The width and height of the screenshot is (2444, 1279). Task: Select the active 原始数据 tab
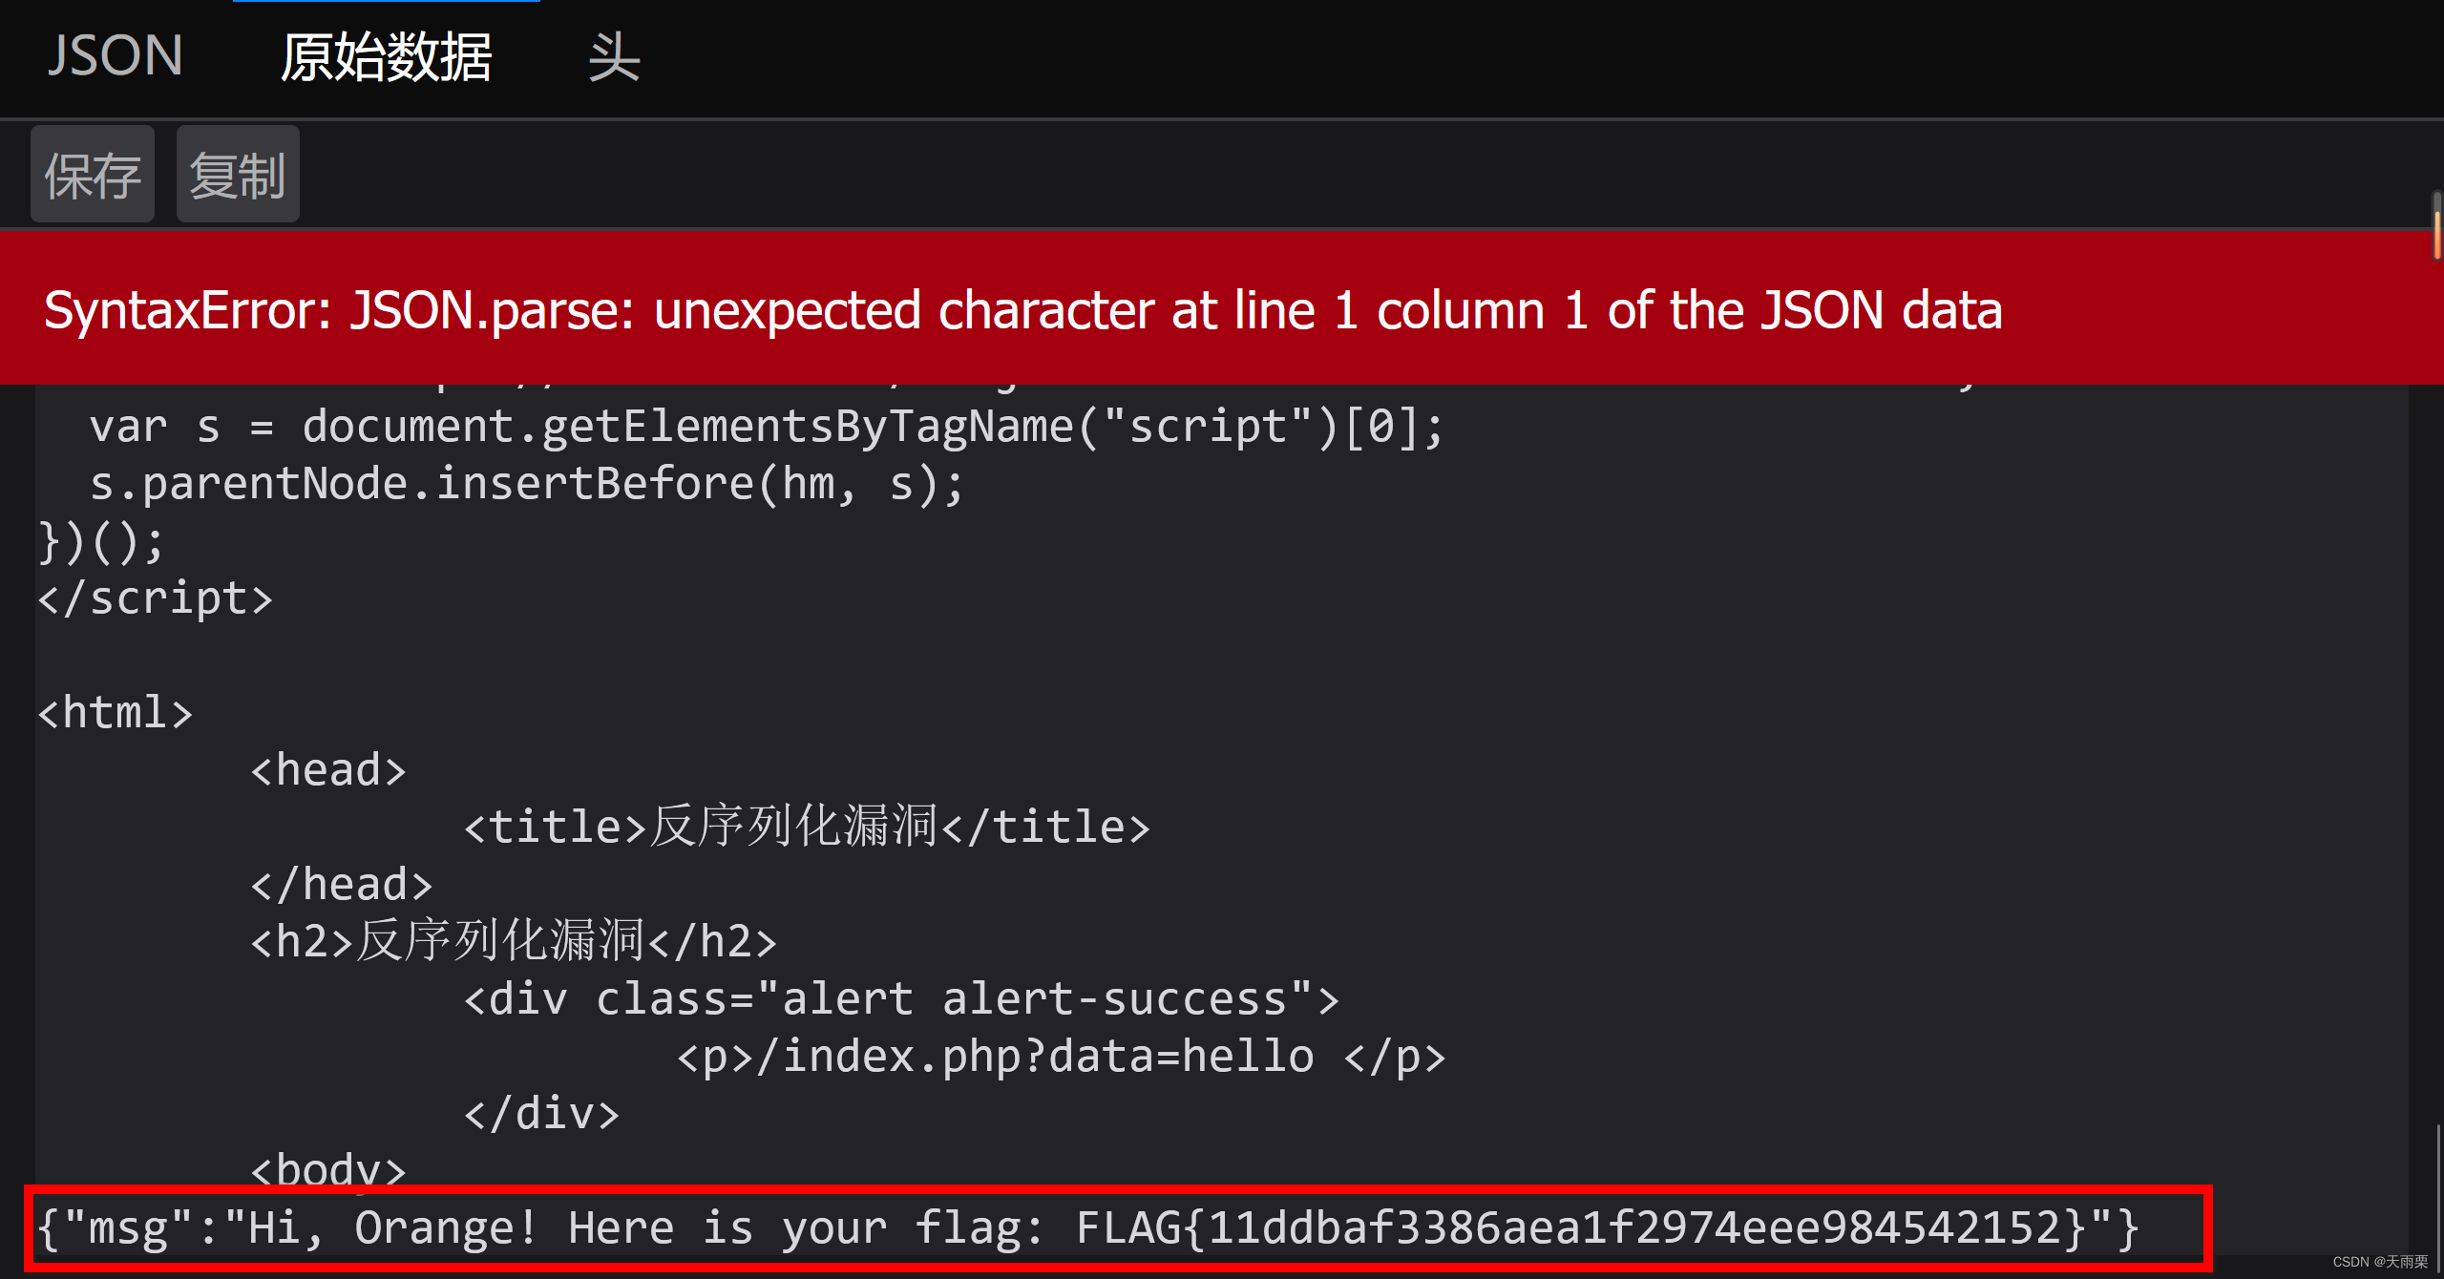pos(386,57)
